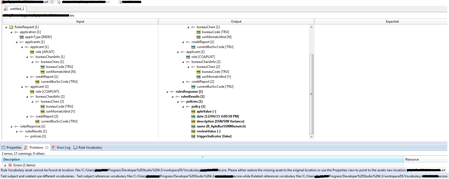Click the attribute icon beside triggerIndicator [false]
Image resolution: width=449 pixels, height=179 pixels.
point(193,136)
